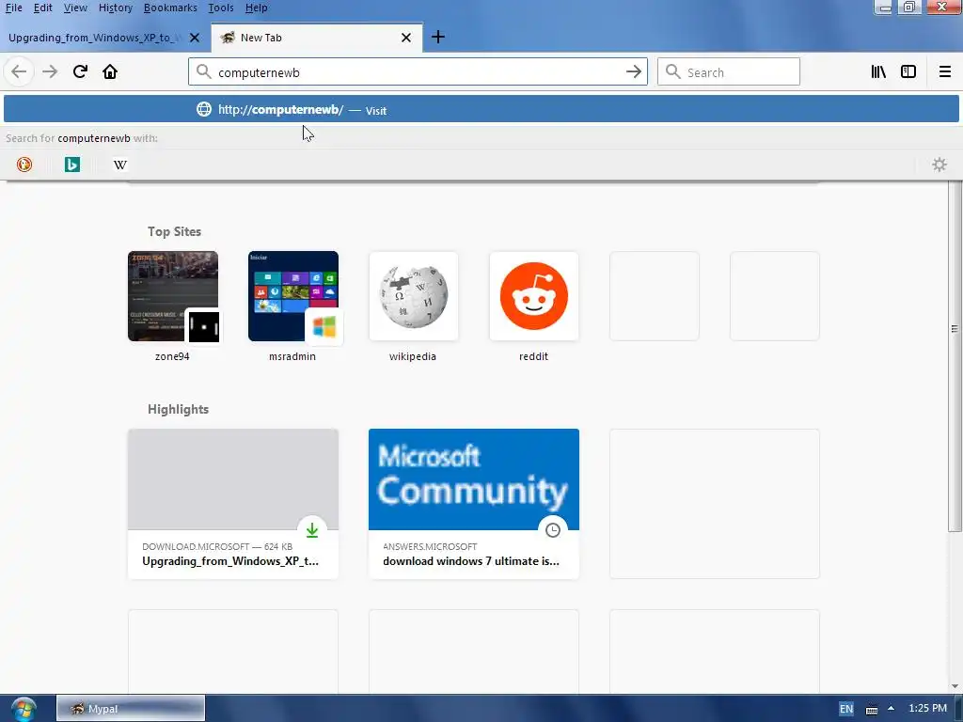Open the home page
This screenshot has height=722, width=963.
(110, 71)
